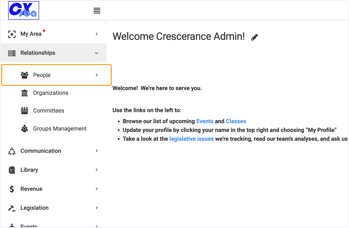Expand the Communication chevron
The width and height of the screenshot is (349, 228).
tap(97, 151)
